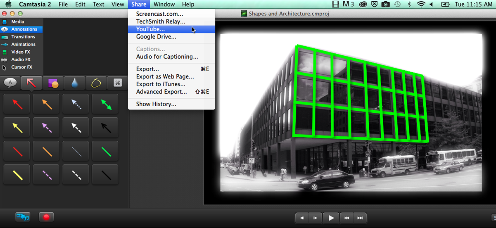Screen dimensions: 496x228
Task: Play the video preview
Action: (x=331, y=218)
